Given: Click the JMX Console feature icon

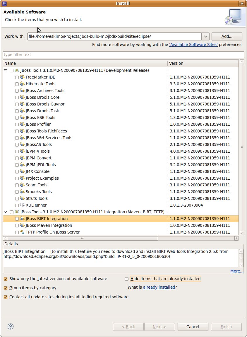Looking at the screenshot, I should tap(22, 171).
